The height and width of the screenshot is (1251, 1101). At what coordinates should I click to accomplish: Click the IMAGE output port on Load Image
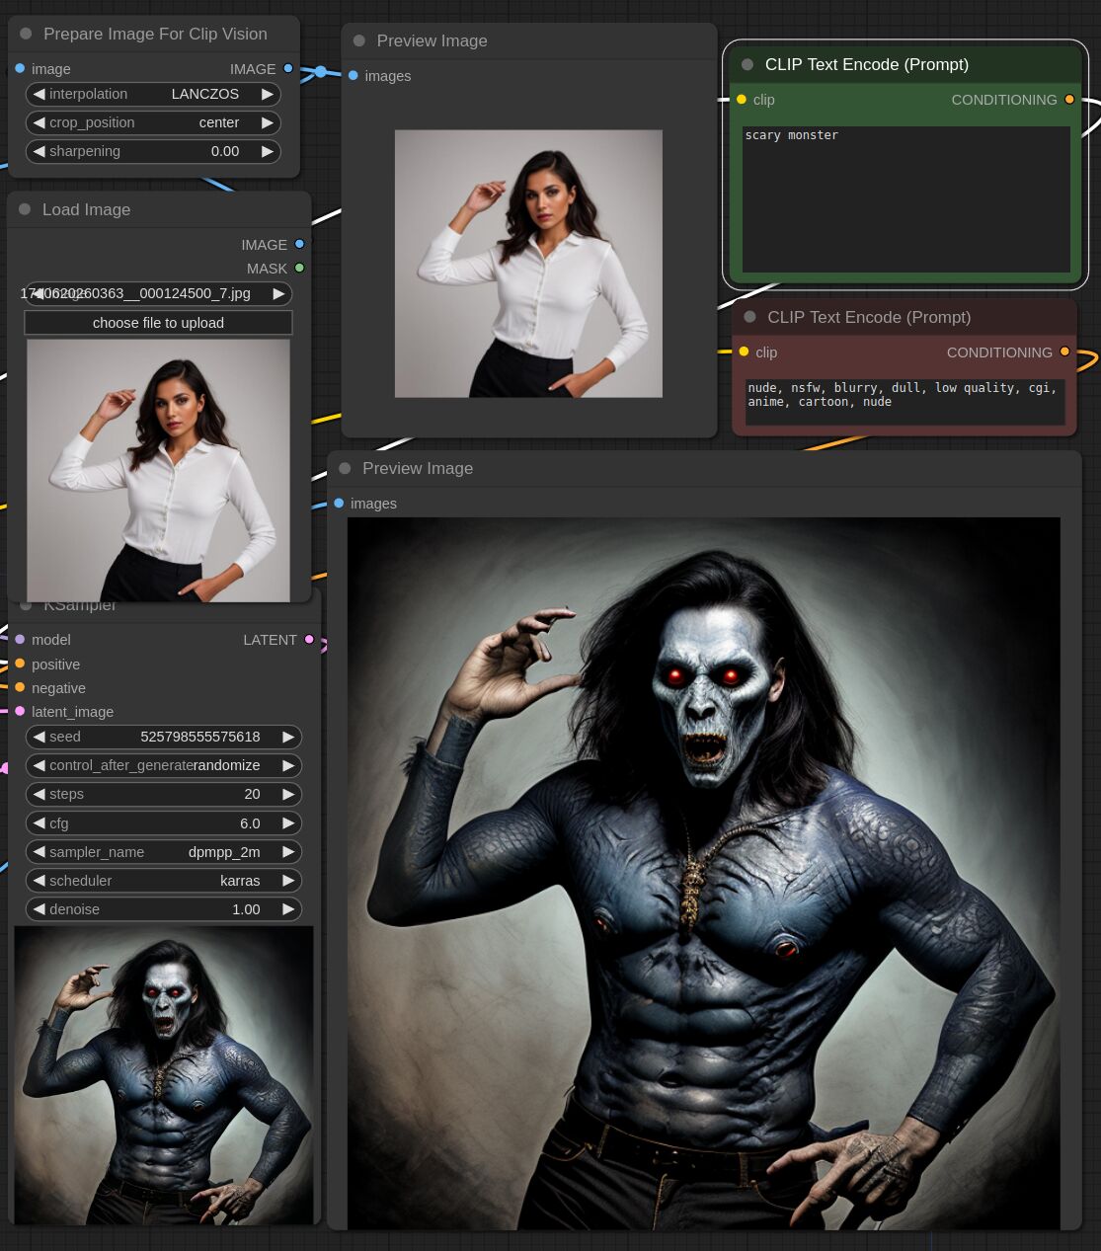[x=299, y=244]
